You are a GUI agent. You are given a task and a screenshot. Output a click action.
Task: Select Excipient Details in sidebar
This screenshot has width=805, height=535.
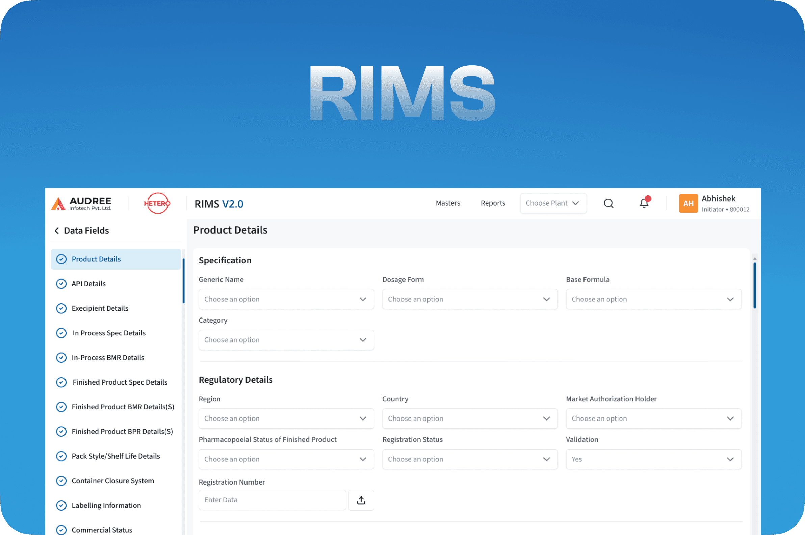click(100, 308)
